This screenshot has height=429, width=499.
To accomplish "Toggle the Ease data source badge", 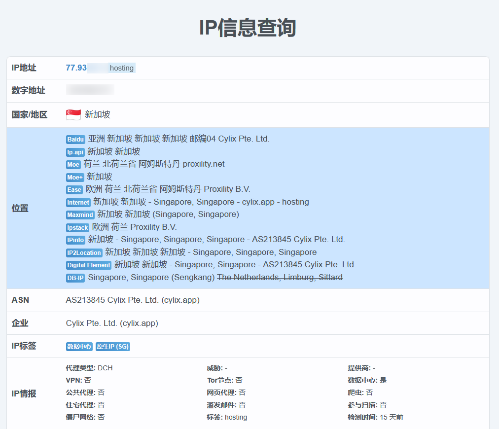I will [x=74, y=190].
